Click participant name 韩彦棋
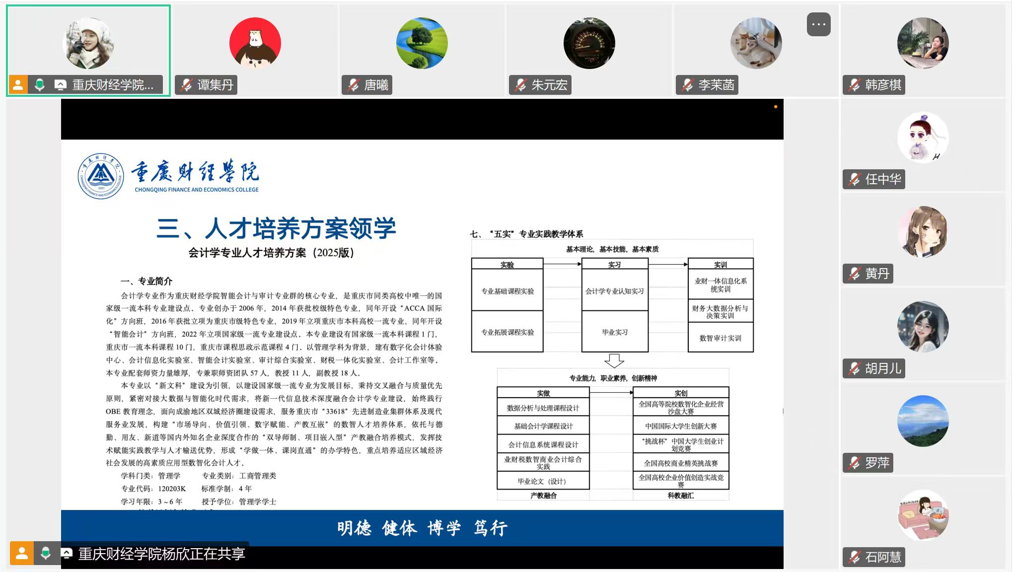 883,85
